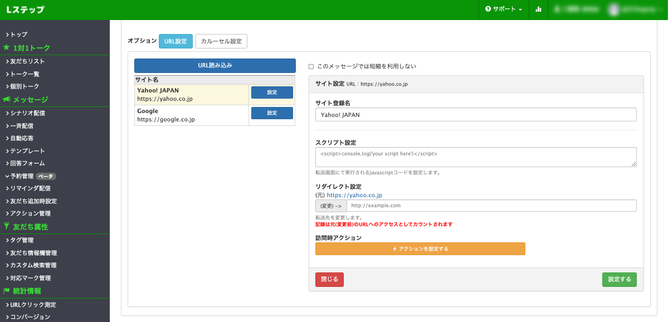
Task: Click the flag icon next to 統計情報
Action: (x=7, y=291)
